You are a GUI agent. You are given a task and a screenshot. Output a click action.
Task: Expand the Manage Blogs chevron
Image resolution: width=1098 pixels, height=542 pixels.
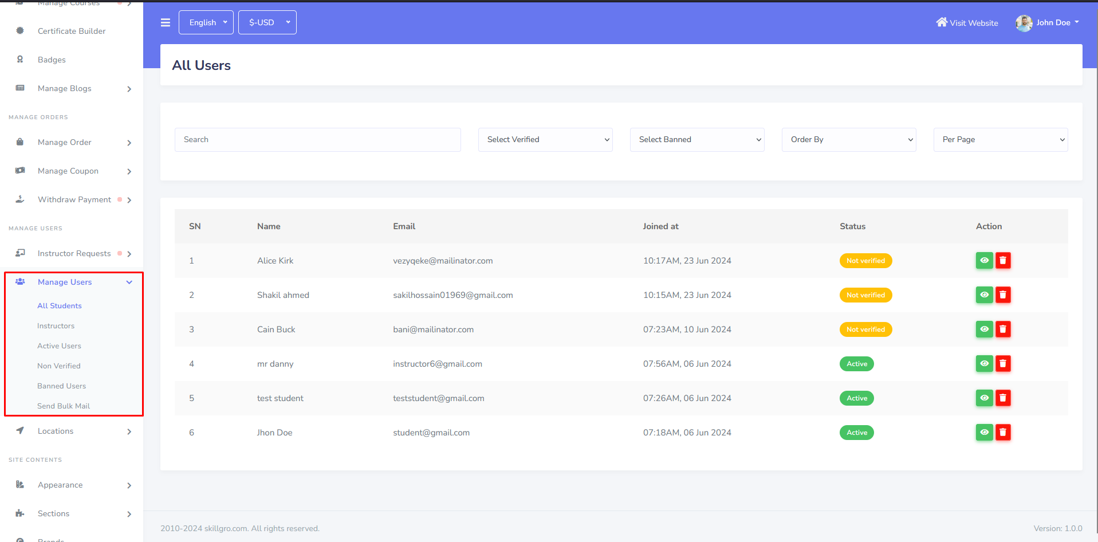pyautogui.click(x=129, y=89)
